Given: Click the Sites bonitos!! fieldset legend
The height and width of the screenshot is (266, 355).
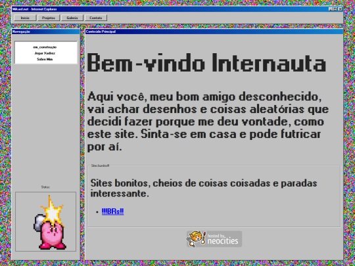Looking at the screenshot, I should [100, 166].
